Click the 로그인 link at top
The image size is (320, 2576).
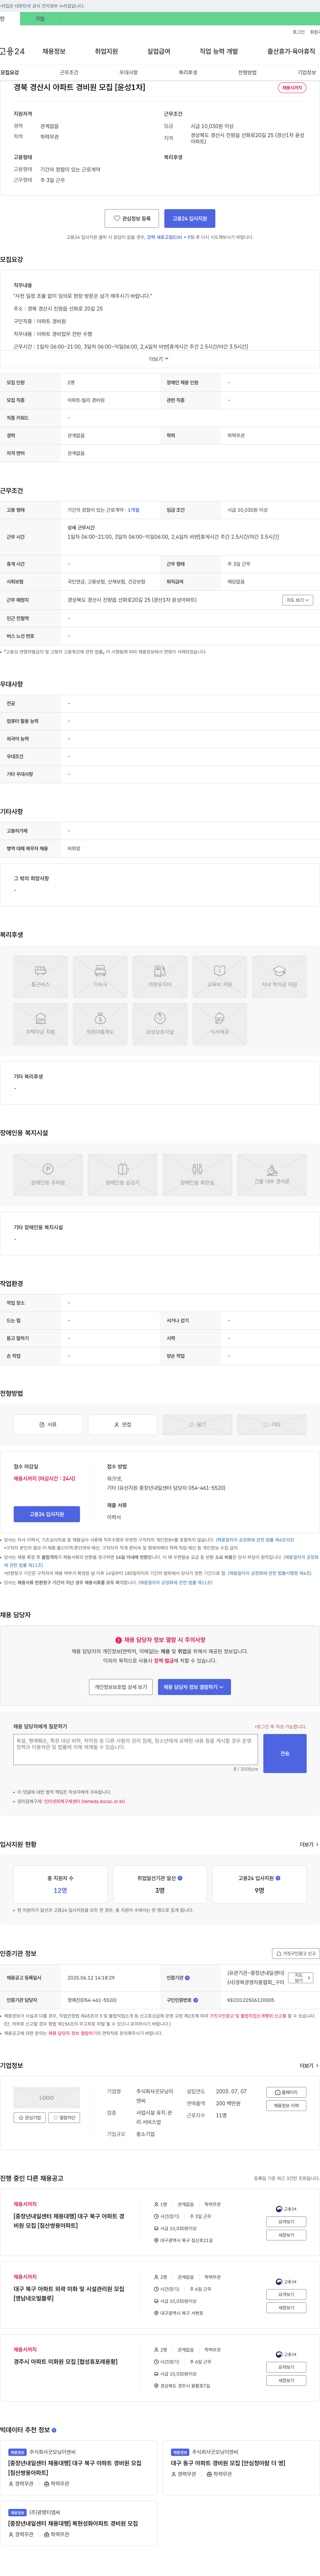[299, 32]
